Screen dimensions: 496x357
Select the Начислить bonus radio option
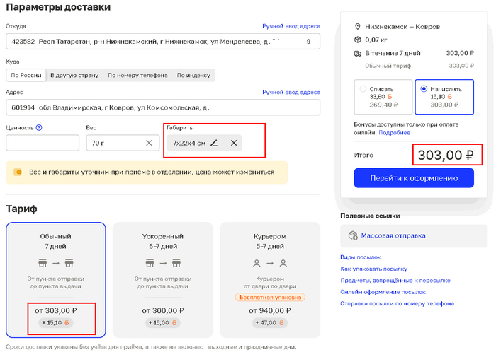pos(424,89)
